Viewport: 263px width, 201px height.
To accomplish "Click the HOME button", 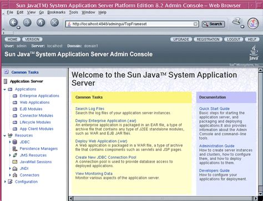I will (12, 39).
